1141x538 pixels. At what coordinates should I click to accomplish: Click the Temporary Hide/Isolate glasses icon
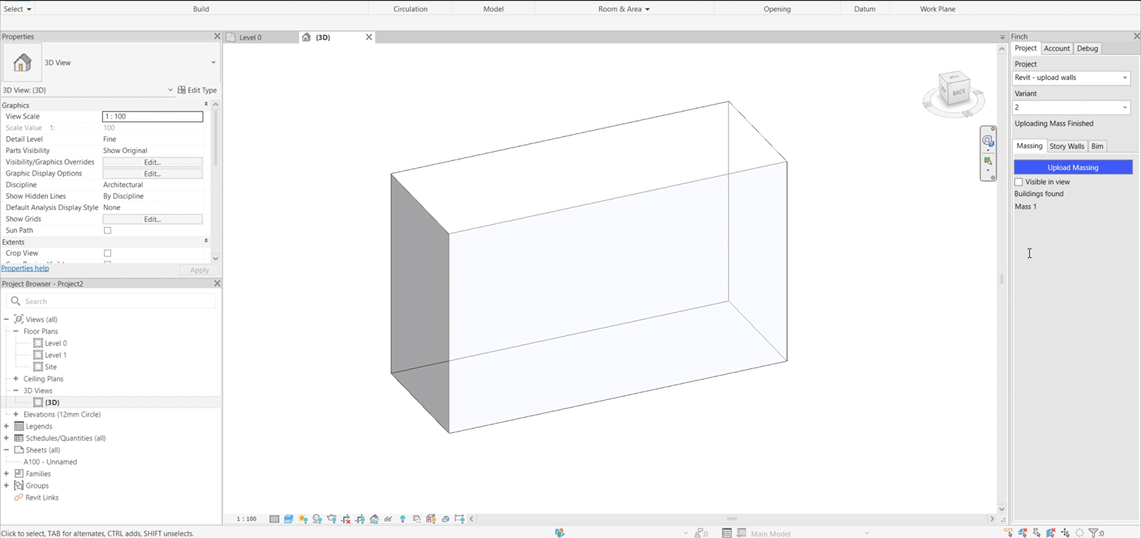tap(388, 519)
